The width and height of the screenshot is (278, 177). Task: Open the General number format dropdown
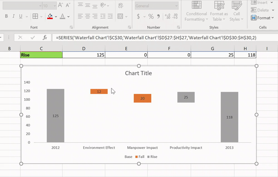tap(157, 6)
